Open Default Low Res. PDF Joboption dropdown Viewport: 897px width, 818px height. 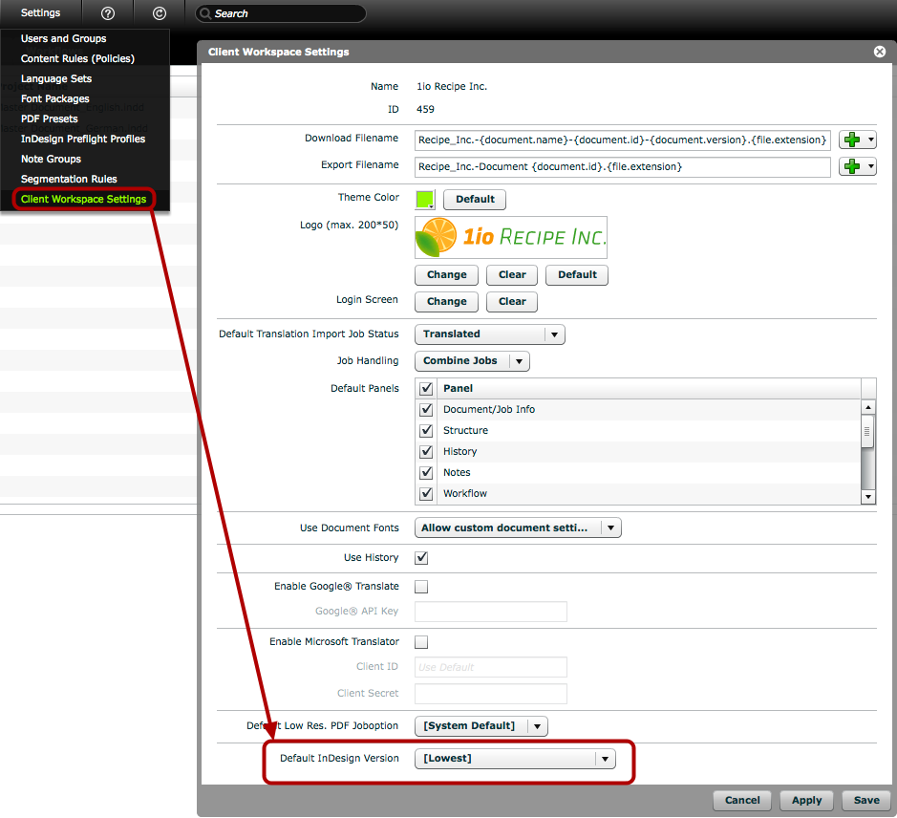coord(481,726)
